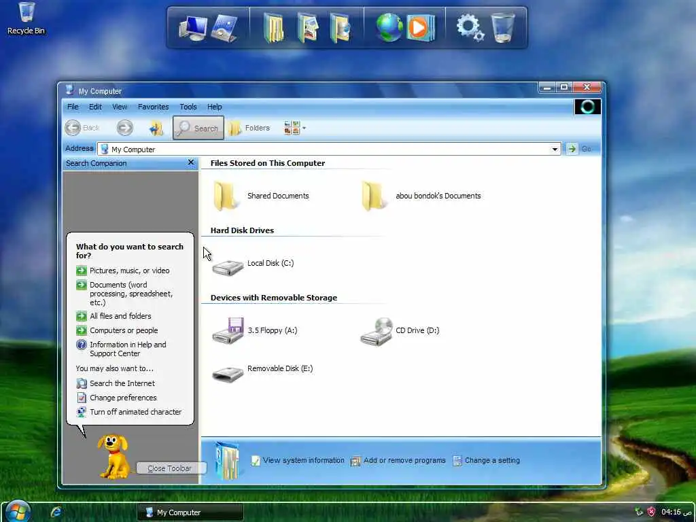Click View system information link

298,460
